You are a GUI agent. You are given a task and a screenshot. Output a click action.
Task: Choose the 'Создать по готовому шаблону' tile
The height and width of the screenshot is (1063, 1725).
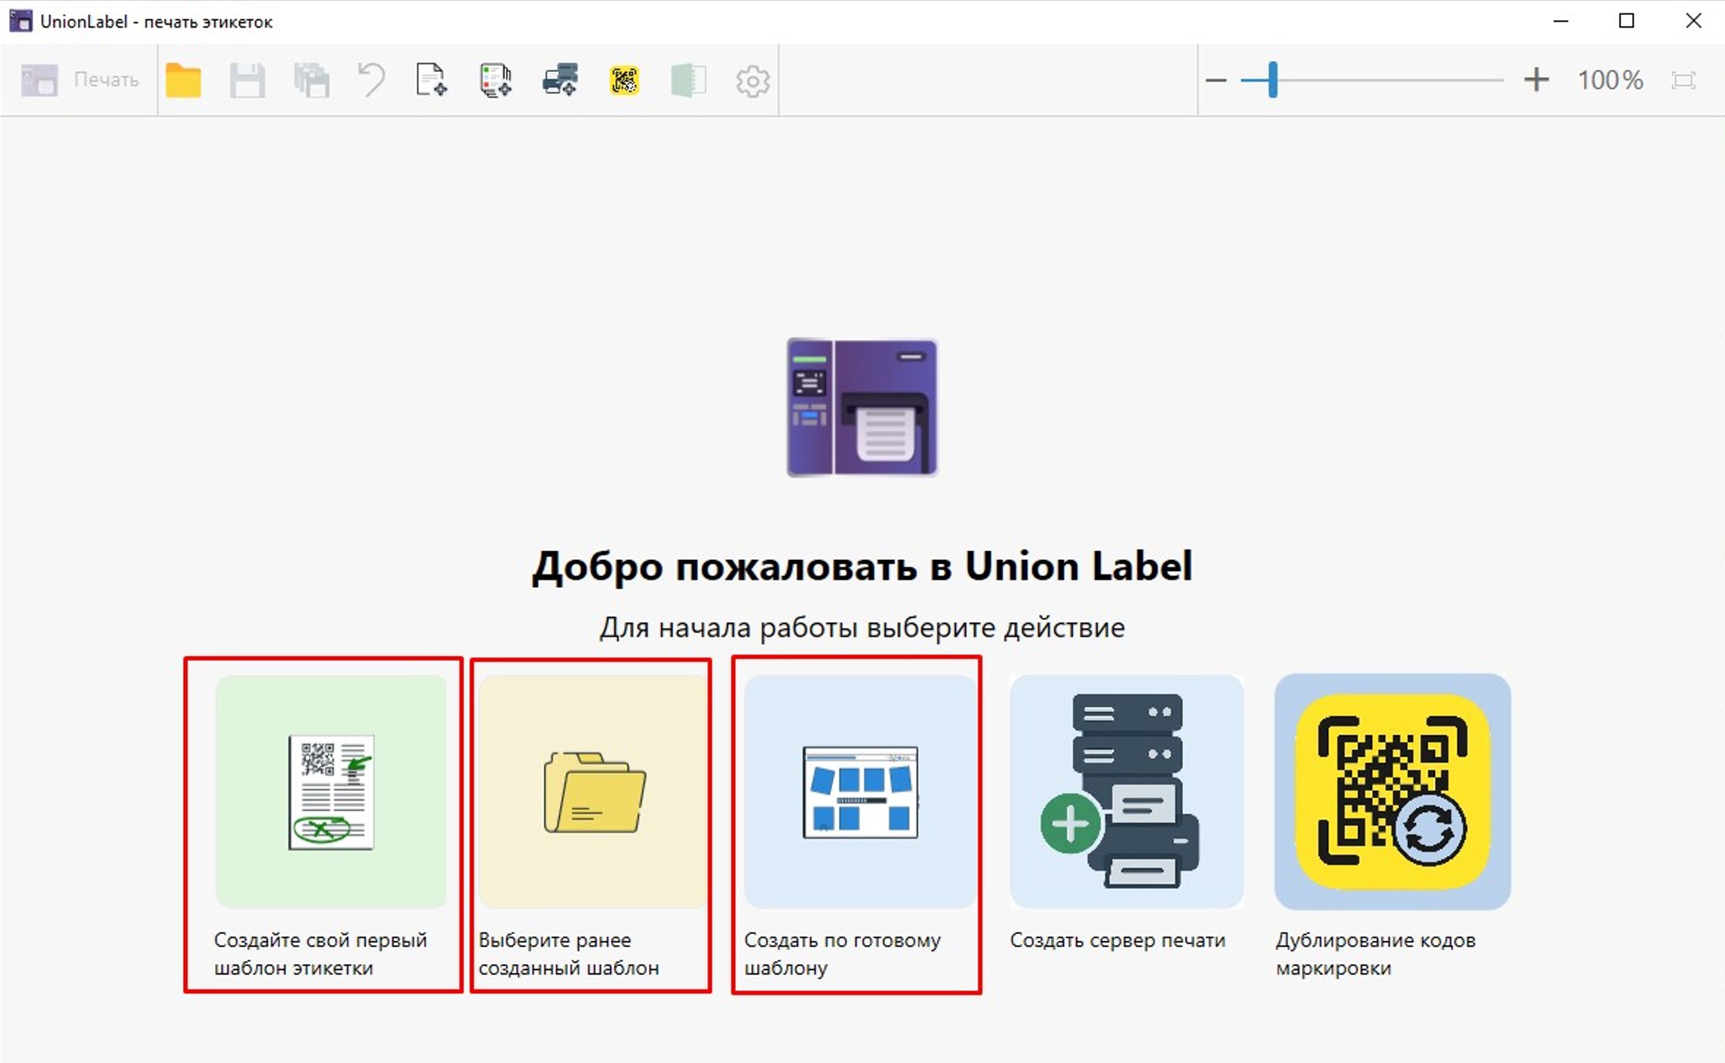(860, 792)
